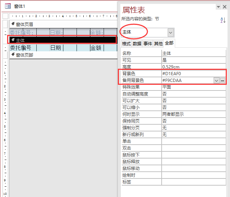The image size is (230, 197).
Task: Sort properties with the A-Z sort icon
Action: pos(223,20)
